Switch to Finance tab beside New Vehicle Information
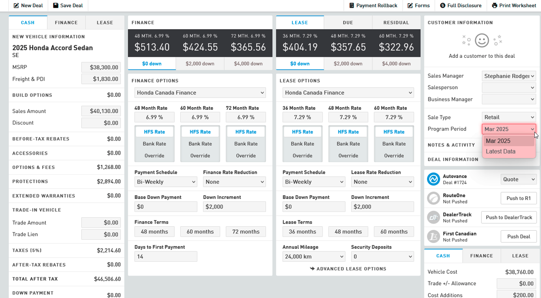 pyautogui.click(x=66, y=22)
